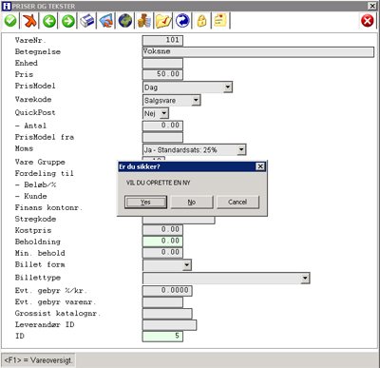Click the VIL DU OPRETTE EN NY message
380x368 pixels.
click(x=159, y=183)
